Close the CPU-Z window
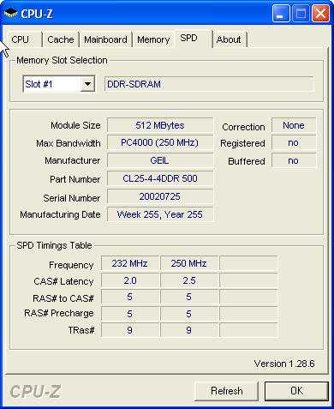 pyautogui.click(x=320, y=14)
